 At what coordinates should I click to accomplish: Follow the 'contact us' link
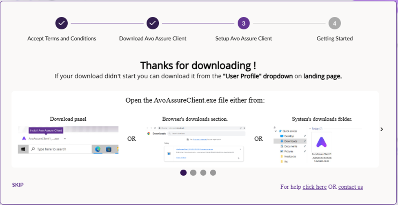[350, 187]
